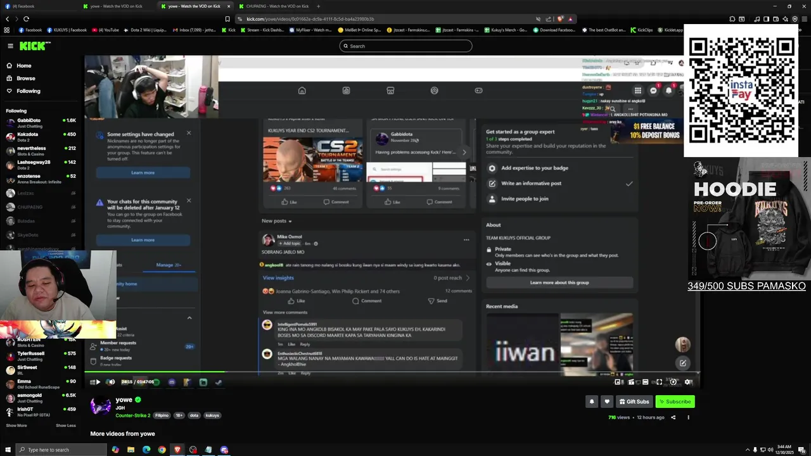This screenshot has height=456, width=811.
Task: Open the Kick sidebar hamburger menu
Action: [10, 46]
